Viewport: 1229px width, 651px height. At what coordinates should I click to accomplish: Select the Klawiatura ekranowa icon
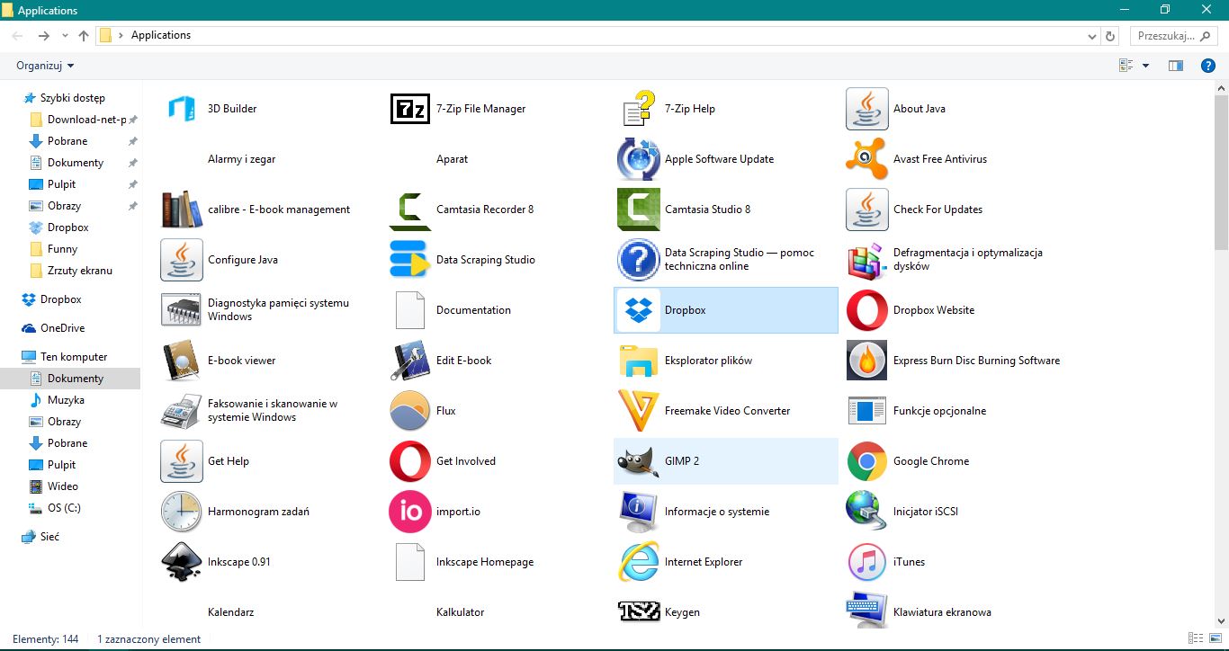(867, 610)
